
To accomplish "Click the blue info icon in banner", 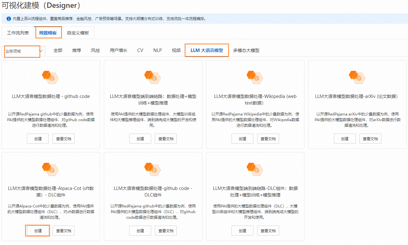I will 9,19.
